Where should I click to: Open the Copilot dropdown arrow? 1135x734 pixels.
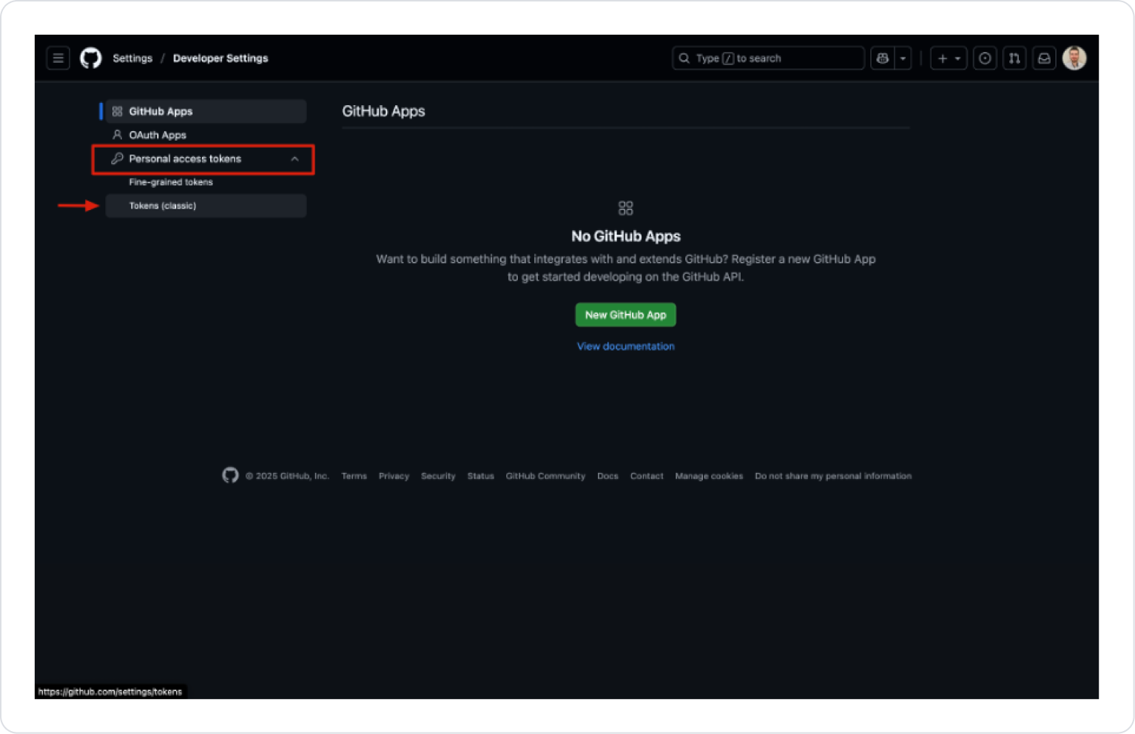tap(903, 58)
